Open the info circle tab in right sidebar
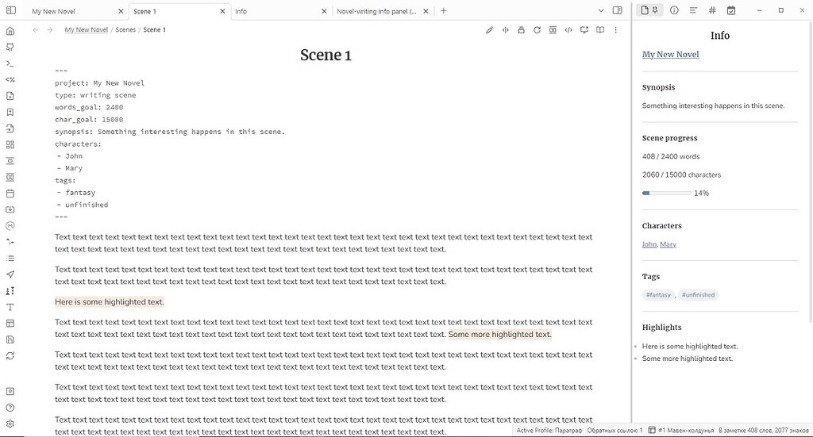The width and height of the screenshot is (813, 437). click(x=674, y=10)
